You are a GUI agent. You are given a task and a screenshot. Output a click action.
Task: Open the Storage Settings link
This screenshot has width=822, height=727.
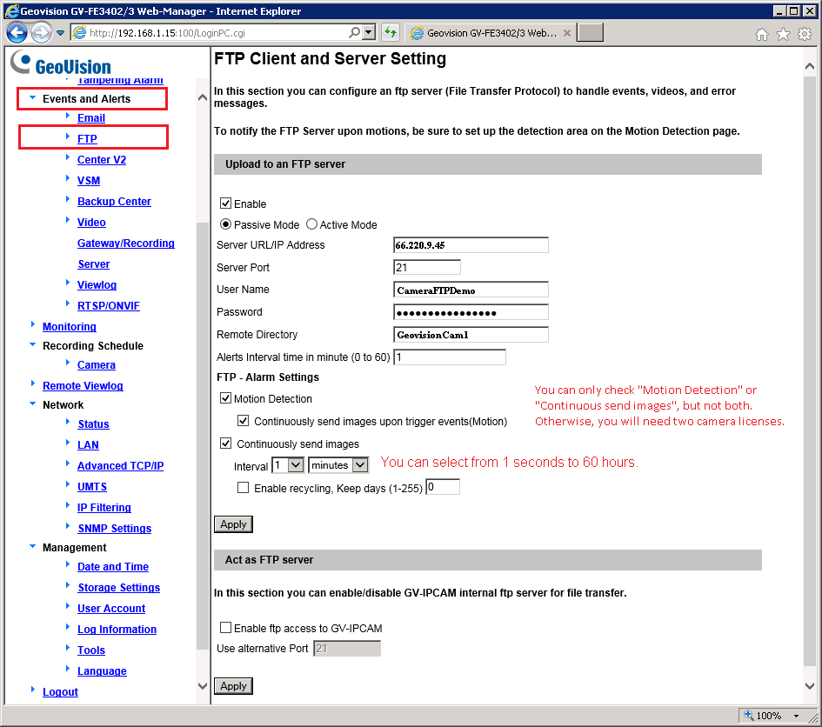pyautogui.click(x=118, y=588)
